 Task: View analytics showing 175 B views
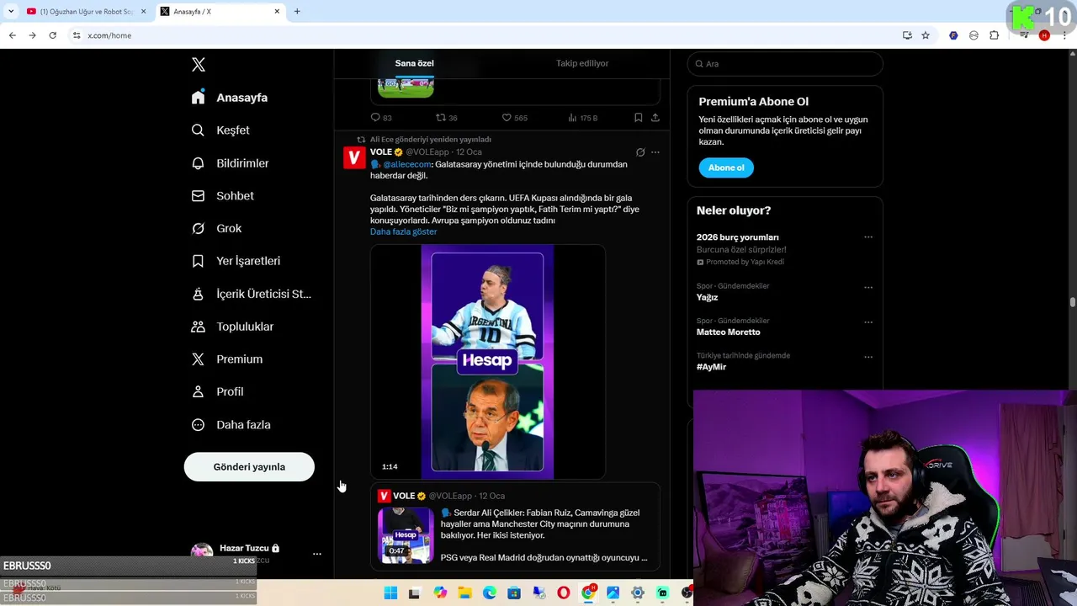click(x=582, y=118)
